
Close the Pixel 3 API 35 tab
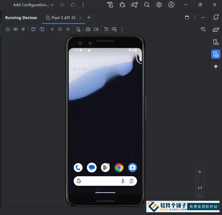point(80,18)
